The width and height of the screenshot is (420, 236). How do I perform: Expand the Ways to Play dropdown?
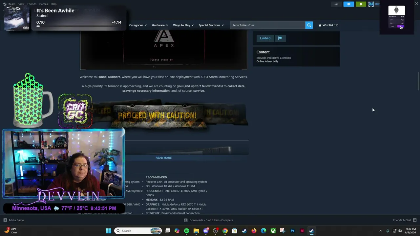[x=183, y=25]
